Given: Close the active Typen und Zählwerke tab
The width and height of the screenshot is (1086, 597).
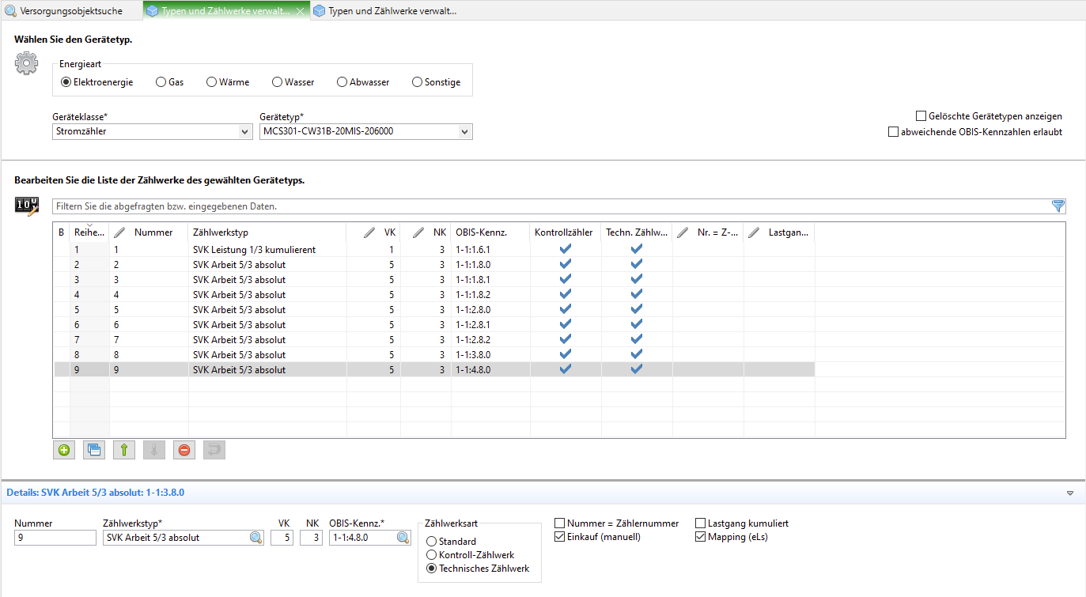Looking at the screenshot, I should [299, 11].
